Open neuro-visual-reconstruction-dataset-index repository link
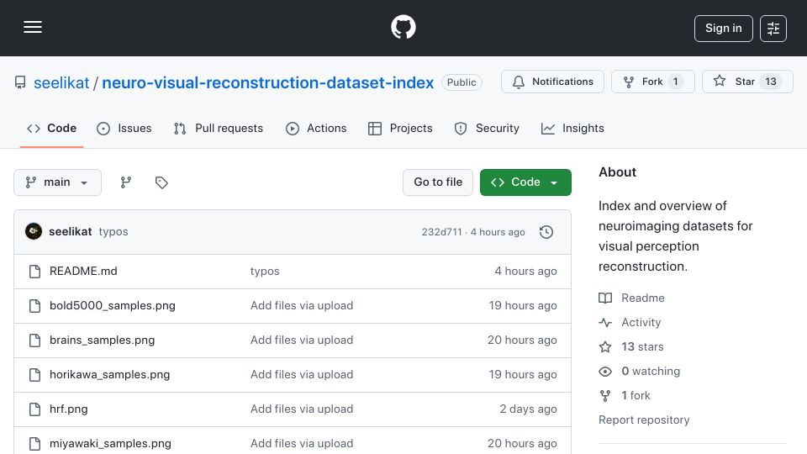Viewport: 807px width, 454px height. [267, 82]
